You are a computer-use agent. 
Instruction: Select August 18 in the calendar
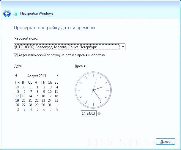pyautogui.click(x=56, y=96)
